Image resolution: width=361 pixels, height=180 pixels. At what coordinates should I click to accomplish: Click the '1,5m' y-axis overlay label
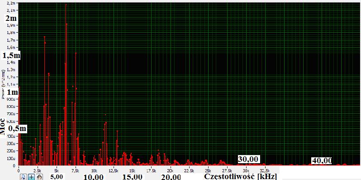11,56
